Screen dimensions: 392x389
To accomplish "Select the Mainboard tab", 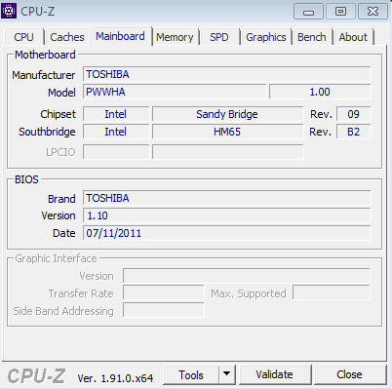I will pos(120,36).
